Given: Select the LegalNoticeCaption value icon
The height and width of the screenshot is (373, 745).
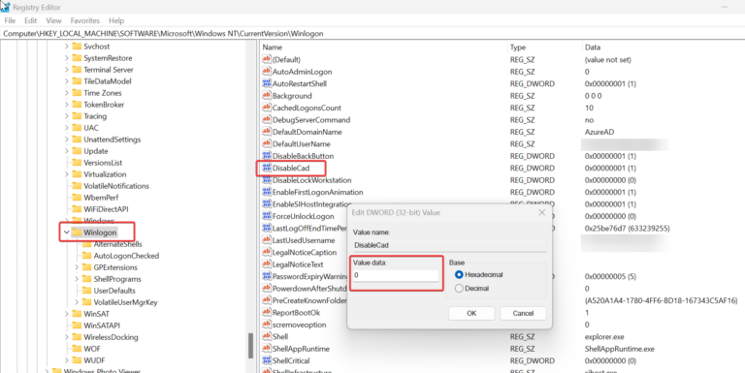Looking at the screenshot, I should coord(267,253).
